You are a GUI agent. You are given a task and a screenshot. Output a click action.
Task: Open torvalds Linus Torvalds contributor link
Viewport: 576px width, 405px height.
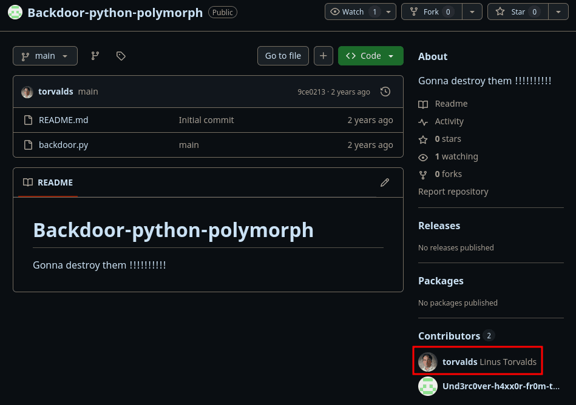click(x=489, y=362)
